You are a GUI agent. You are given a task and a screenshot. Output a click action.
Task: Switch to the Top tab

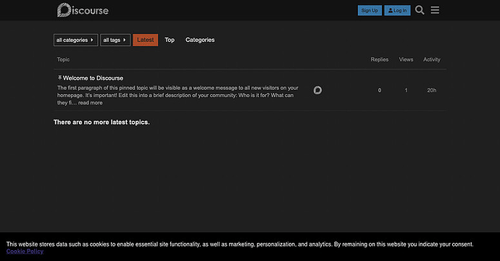coord(170,40)
